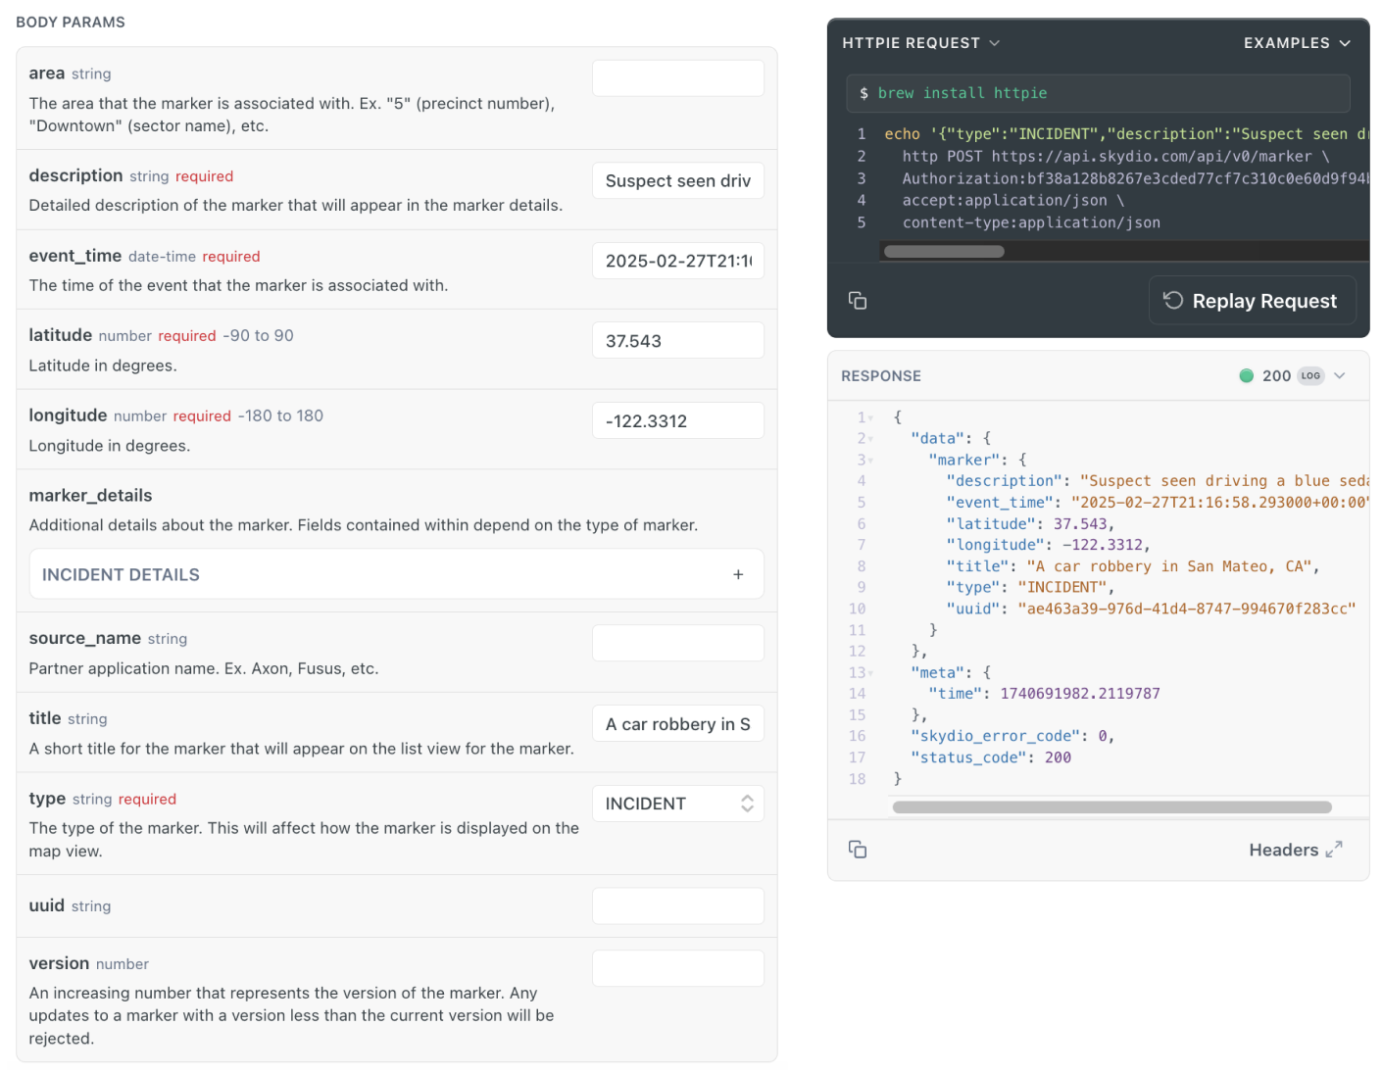Click the longitude field showing -122.3312

677,421
